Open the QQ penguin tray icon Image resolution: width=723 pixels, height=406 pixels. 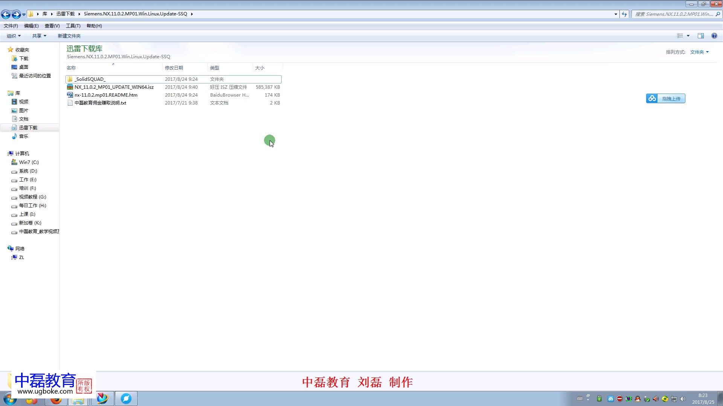tap(638, 399)
